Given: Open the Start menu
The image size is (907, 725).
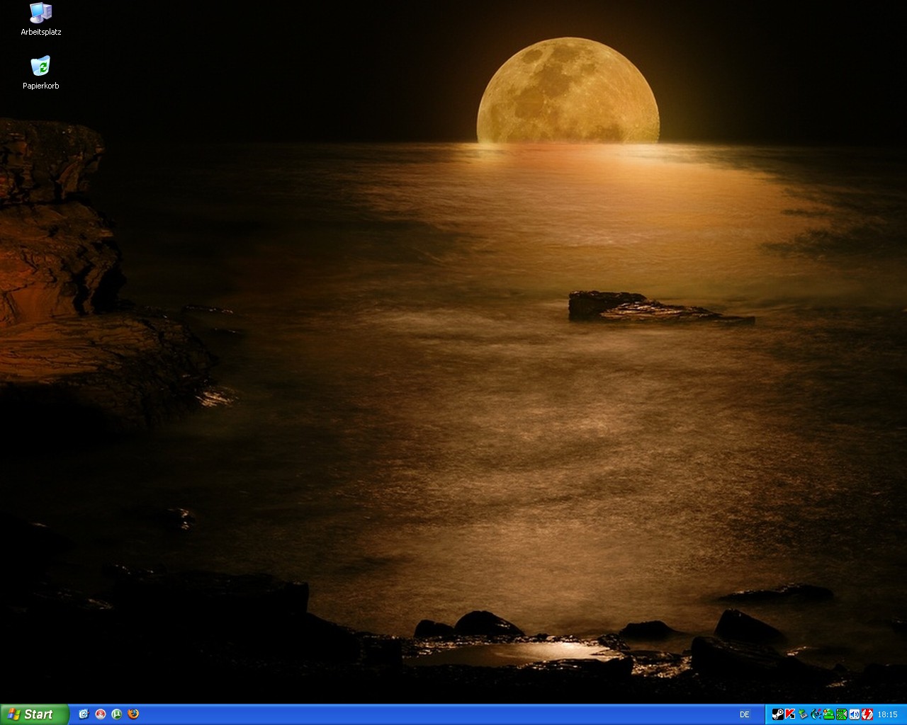Looking at the screenshot, I should pos(34,715).
